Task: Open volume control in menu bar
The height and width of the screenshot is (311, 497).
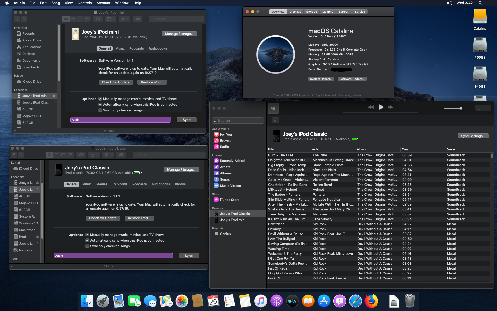Action: coord(449,3)
